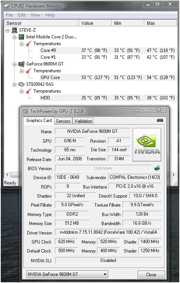Click the thermometer icon under GeForce 9600M GT
Image resolution: width=180 pixels, height=283 pixels.
coord(29,71)
